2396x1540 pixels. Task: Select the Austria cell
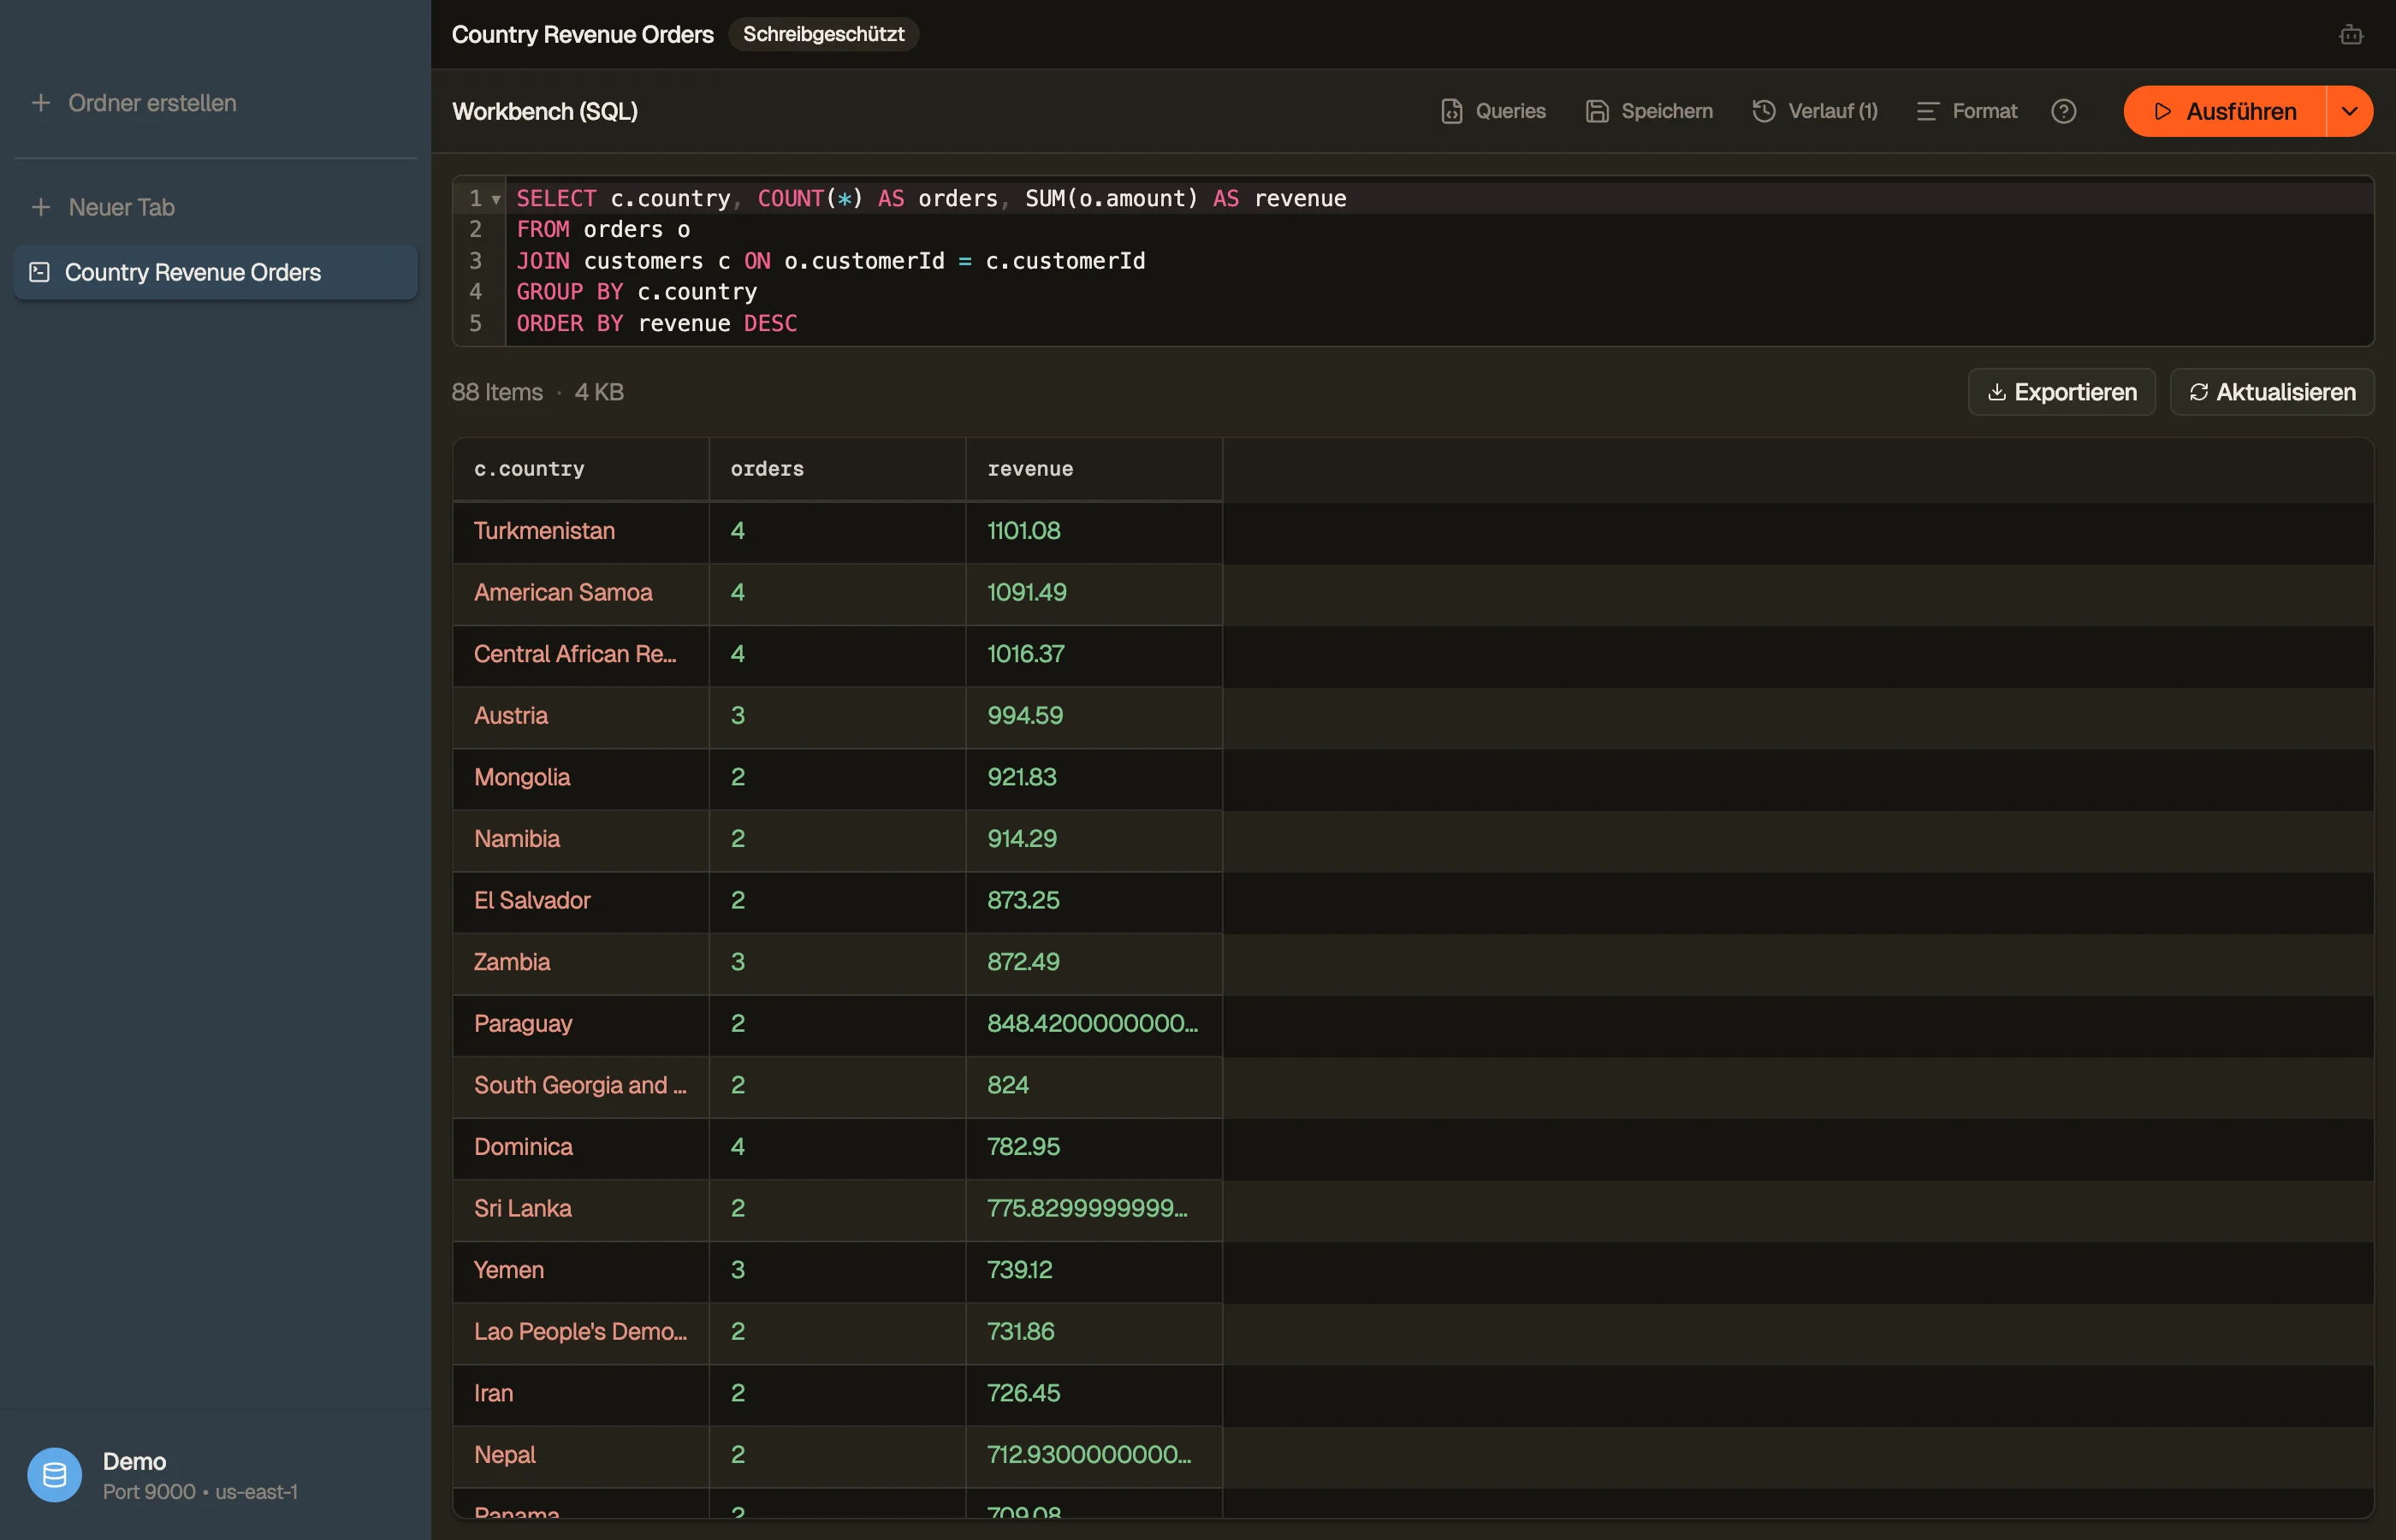[581, 716]
